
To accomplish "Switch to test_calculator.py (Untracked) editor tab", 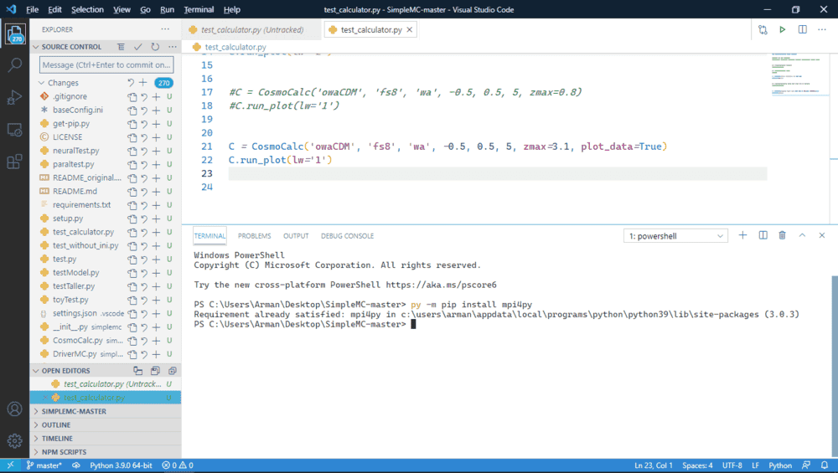I will tap(252, 30).
